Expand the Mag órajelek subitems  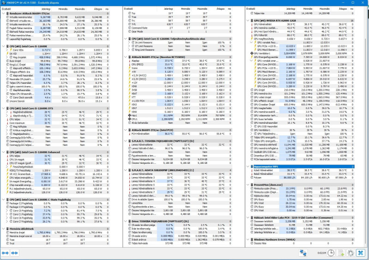pyautogui.click(x=7, y=58)
